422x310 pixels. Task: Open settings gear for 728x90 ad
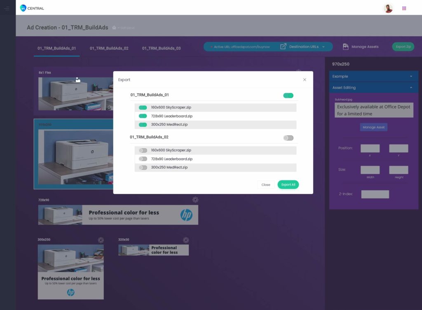tap(195, 200)
